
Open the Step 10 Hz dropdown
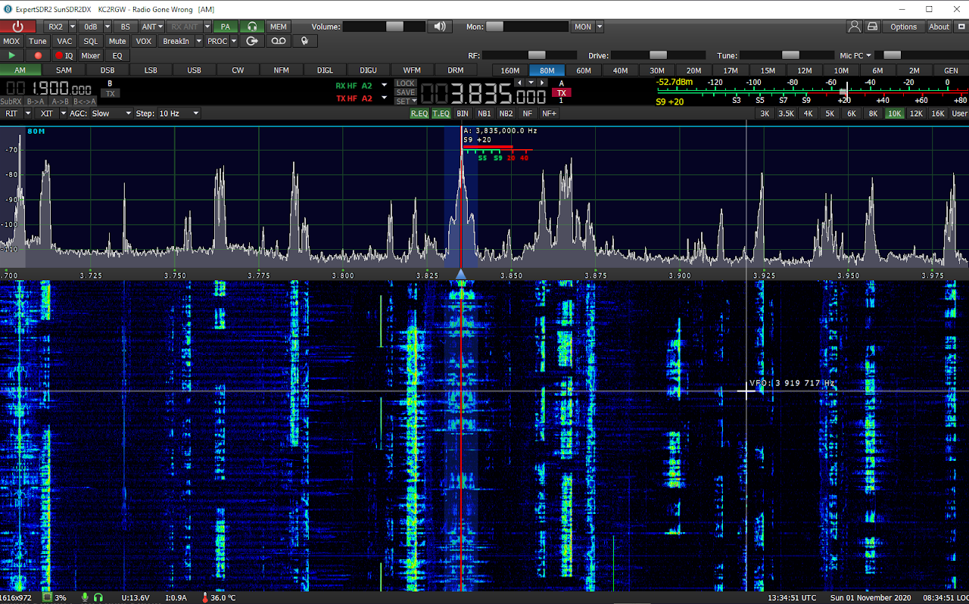click(x=179, y=114)
